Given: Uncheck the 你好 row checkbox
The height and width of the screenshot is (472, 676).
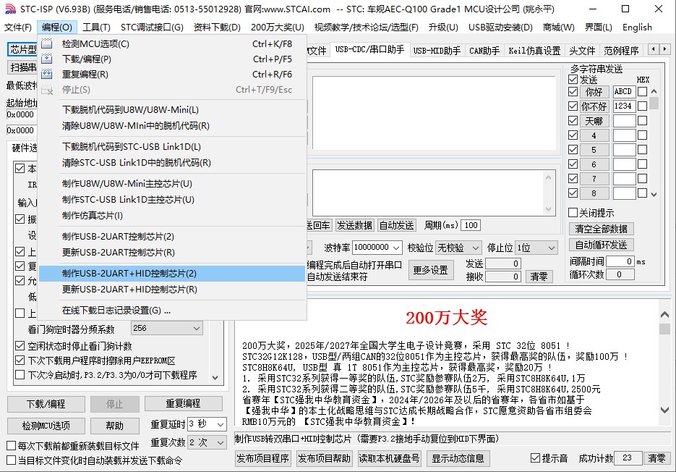Looking at the screenshot, I should (x=573, y=91).
